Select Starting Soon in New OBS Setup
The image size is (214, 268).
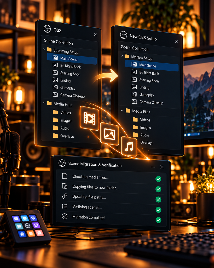pos(149,81)
